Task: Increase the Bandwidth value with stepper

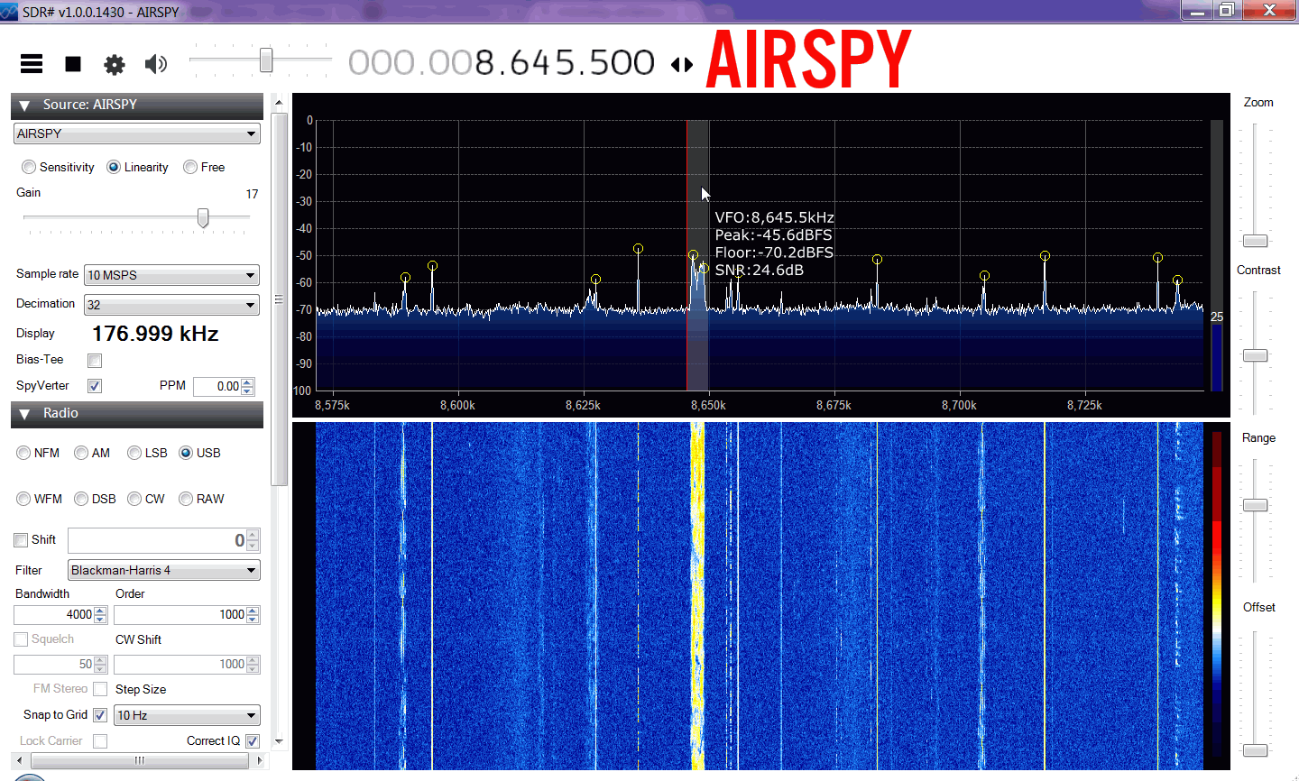Action: (100, 611)
